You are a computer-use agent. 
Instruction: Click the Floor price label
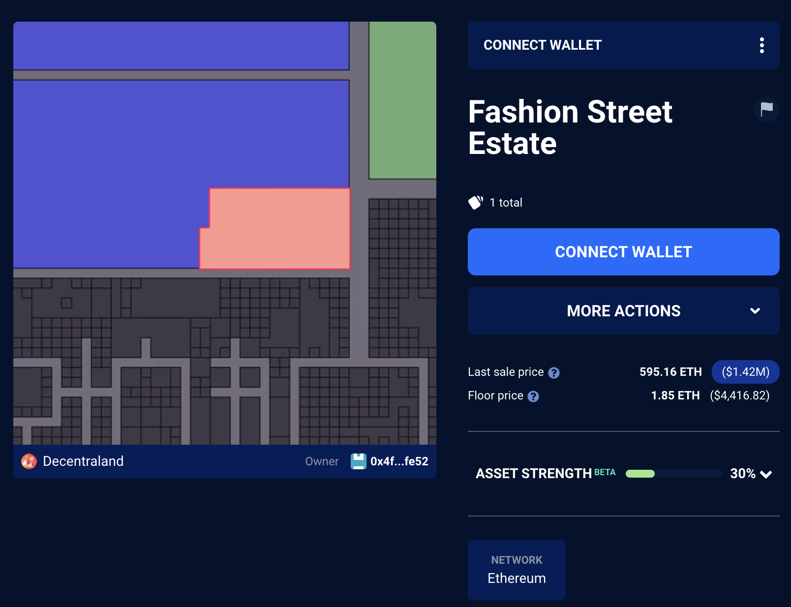point(495,395)
